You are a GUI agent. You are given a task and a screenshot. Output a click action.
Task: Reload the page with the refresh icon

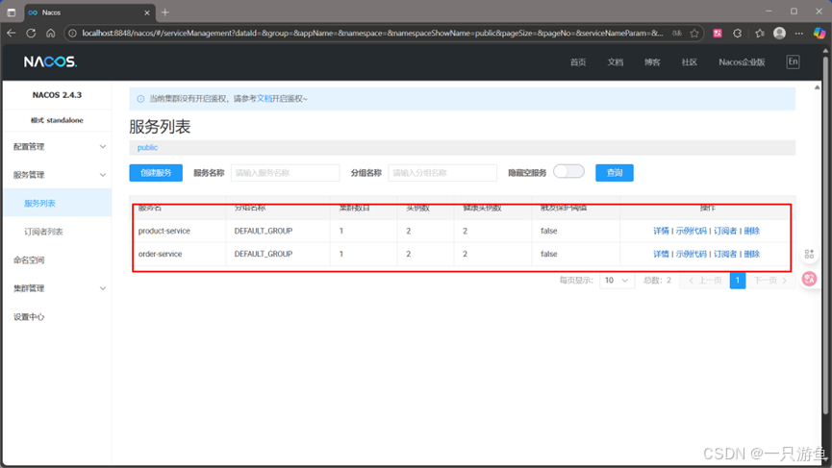31,33
